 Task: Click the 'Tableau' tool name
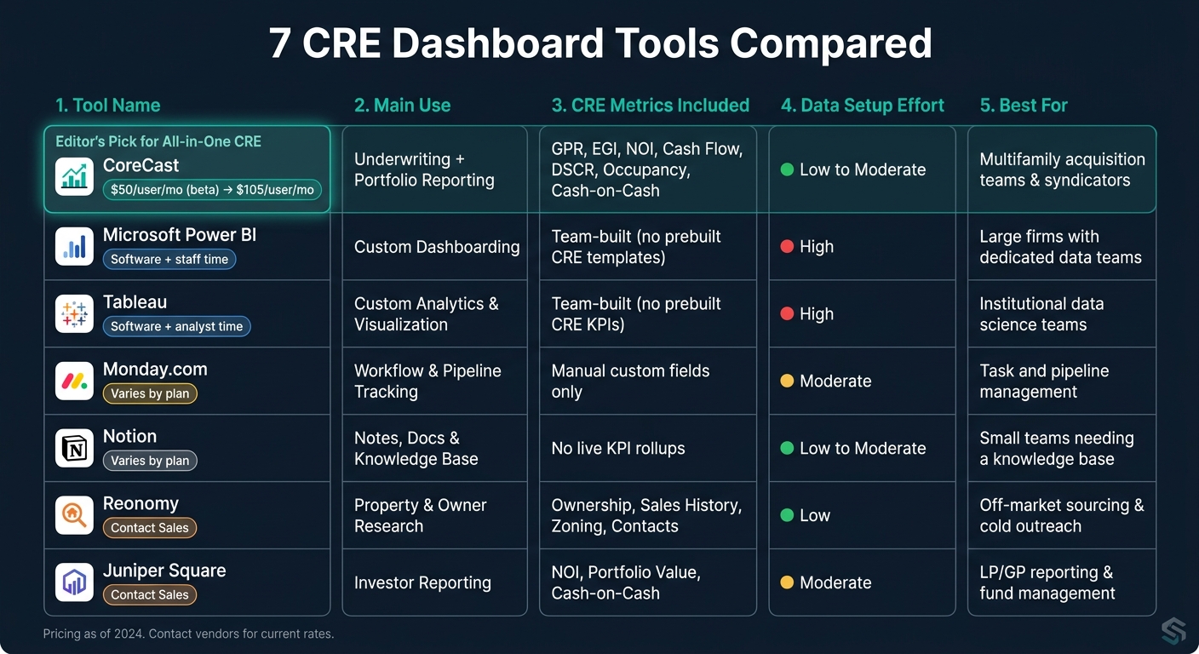coord(135,302)
